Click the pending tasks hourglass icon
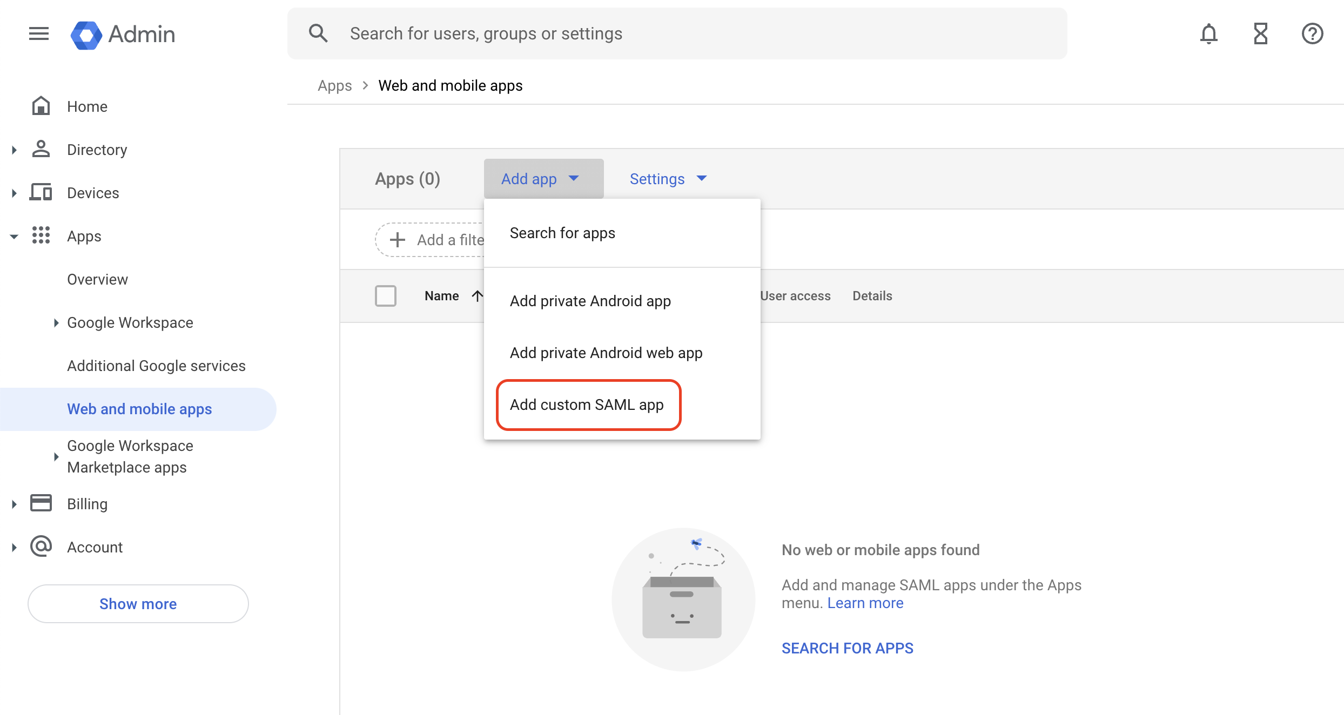The height and width of the screenshot is (715, 1344). pos(1260,33)
